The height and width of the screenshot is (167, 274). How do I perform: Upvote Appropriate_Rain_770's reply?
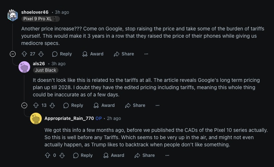click(47, 155)
